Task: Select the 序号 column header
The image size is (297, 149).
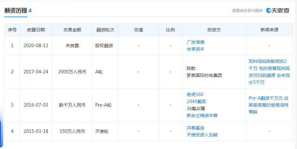Action: 12,30
